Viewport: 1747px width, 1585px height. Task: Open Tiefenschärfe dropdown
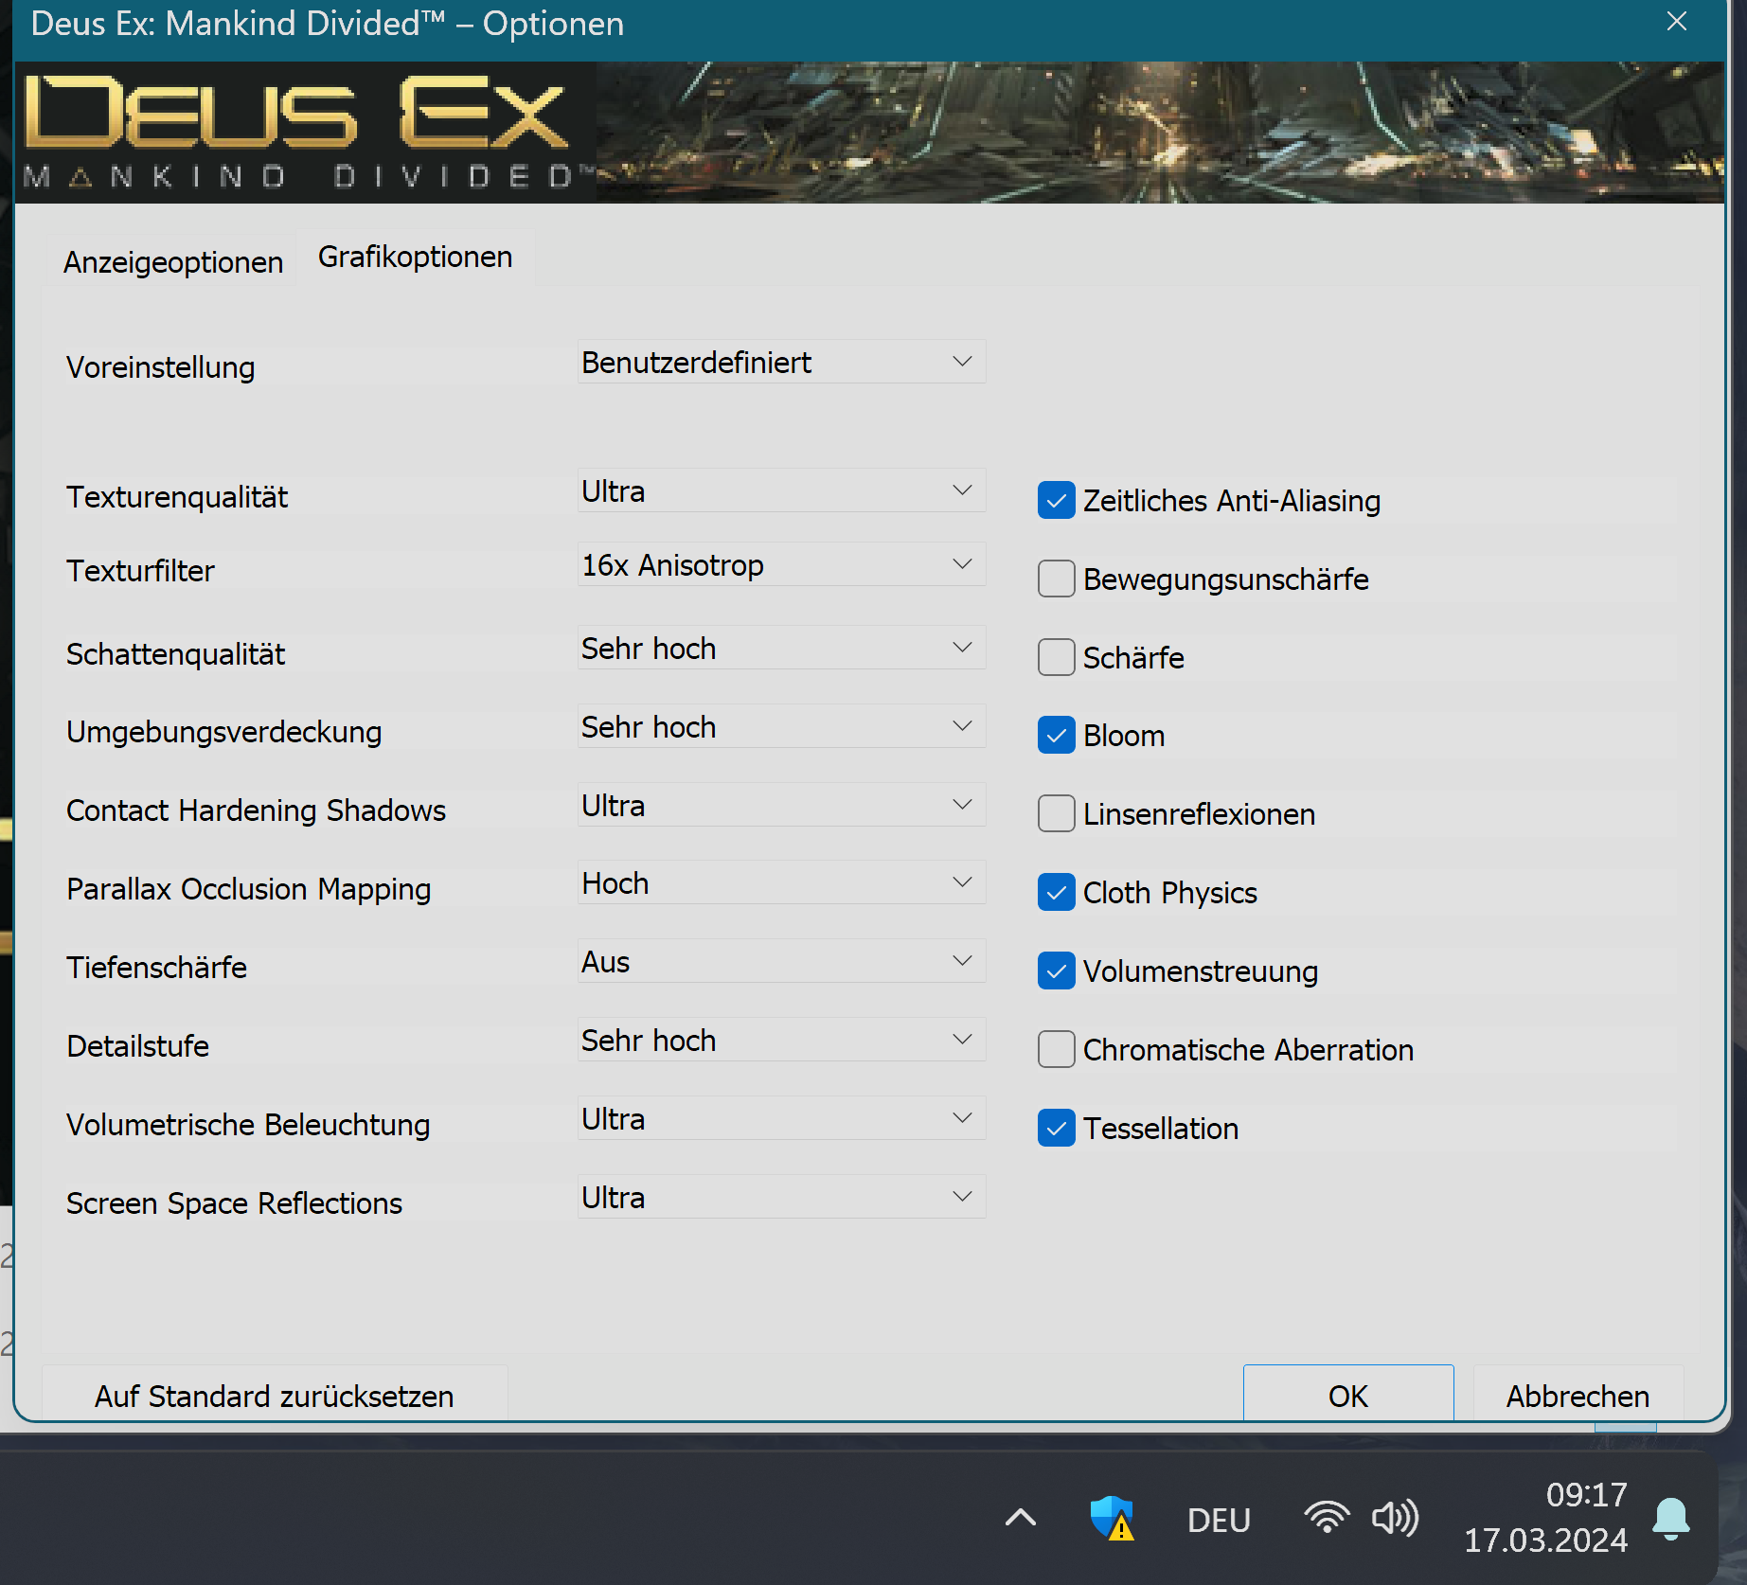pyautogui.click(x=781, y=961)
